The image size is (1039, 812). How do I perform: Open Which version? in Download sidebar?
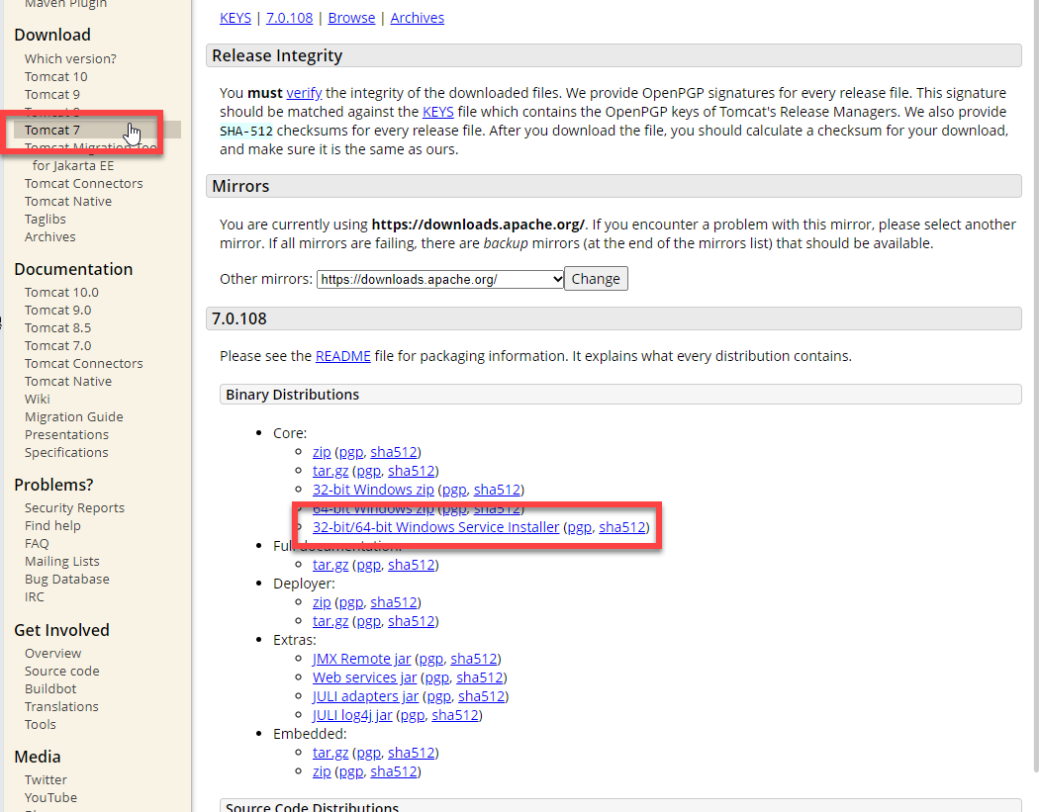click(x=70, y=59)
